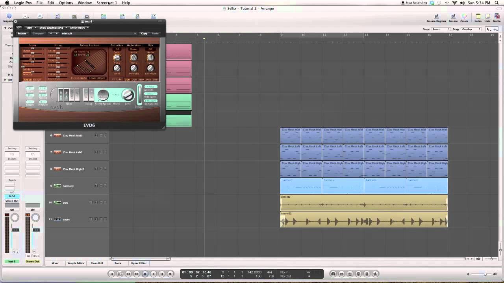The width and height of the screenshot is (504, 283).
Task: Click the Play transport button
Action: 153,274
